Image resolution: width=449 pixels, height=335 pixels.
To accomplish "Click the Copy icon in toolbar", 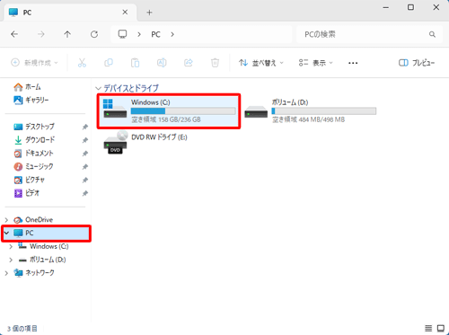I will [109, 63].
